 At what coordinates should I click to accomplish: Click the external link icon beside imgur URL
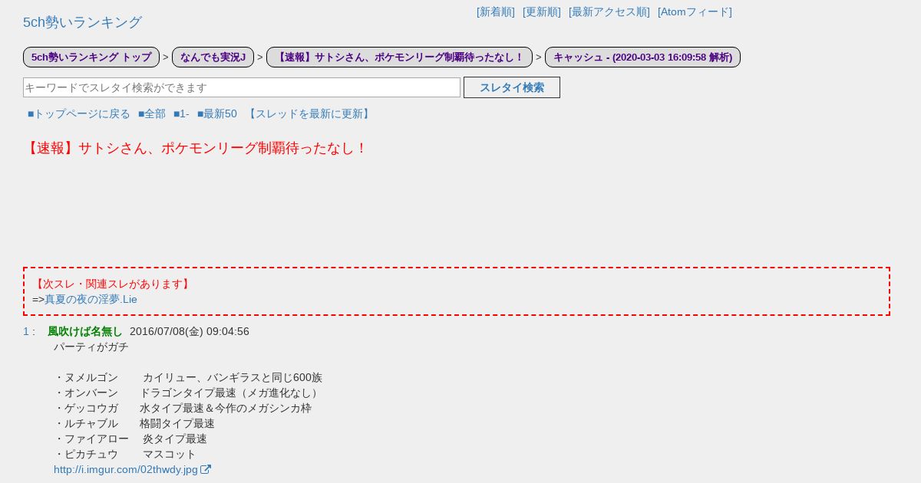tap(206, 469)
